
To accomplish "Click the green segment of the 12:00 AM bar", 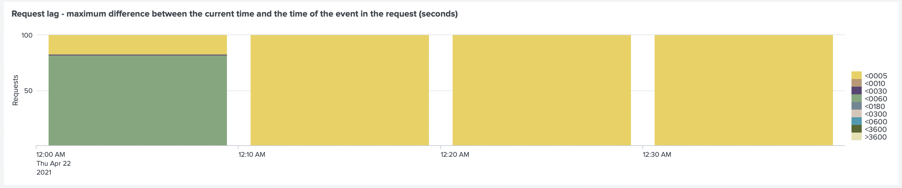I will [138, 100].
